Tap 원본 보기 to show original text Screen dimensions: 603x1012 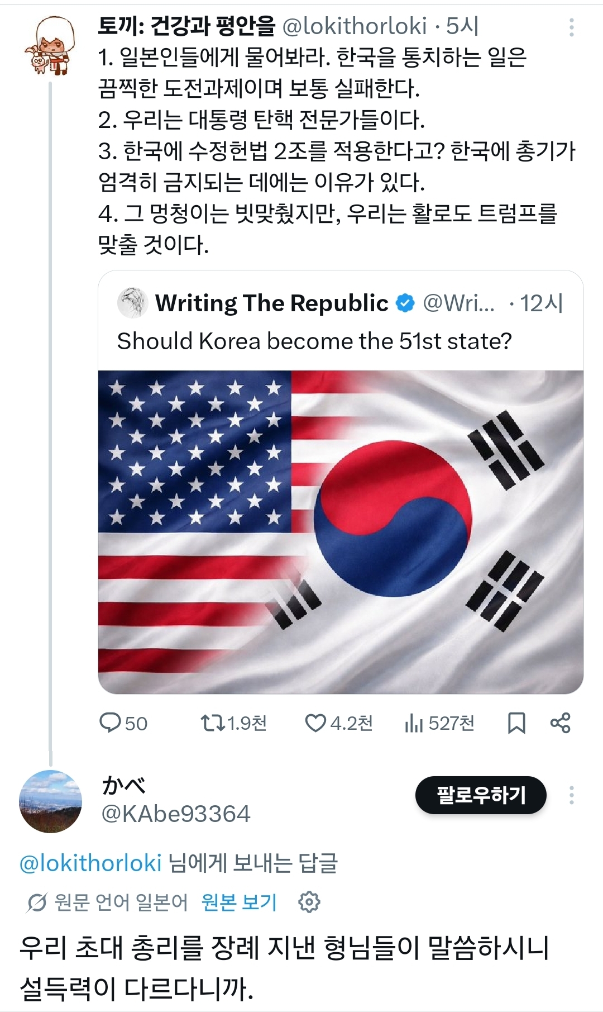pos(239,902)
